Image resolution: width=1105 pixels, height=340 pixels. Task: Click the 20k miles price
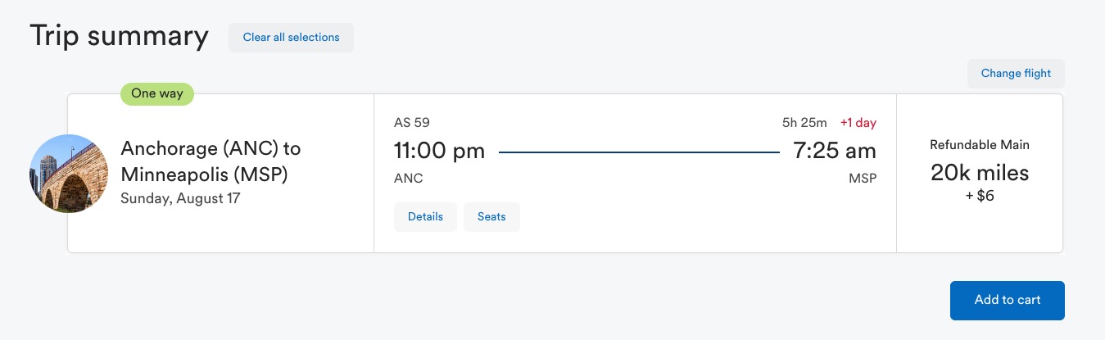(x=979, y=172)
